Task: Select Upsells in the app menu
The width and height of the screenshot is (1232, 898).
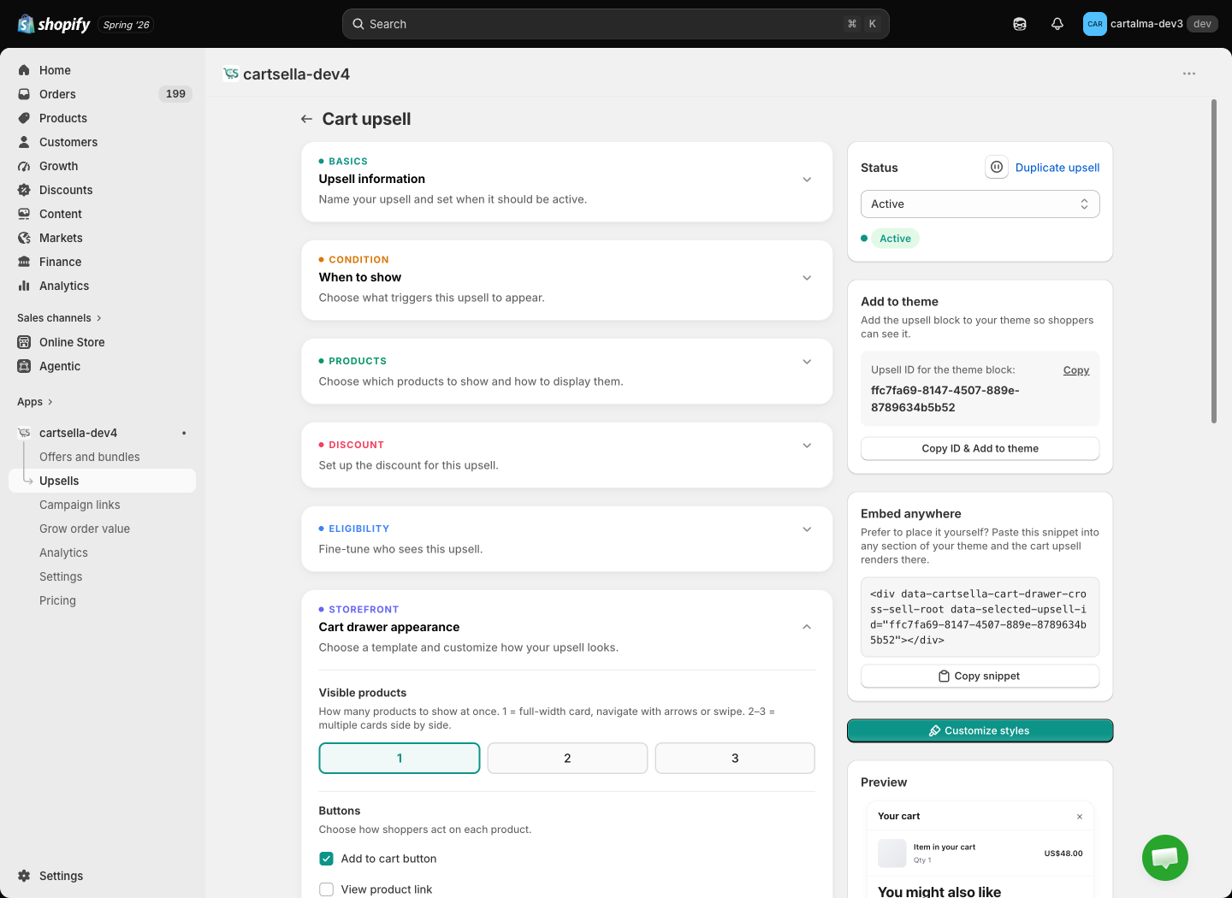Action: click(103, 481)
